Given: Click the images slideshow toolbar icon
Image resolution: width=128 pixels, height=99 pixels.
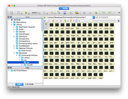Looking at the screenshot, I should coord(77,13).
